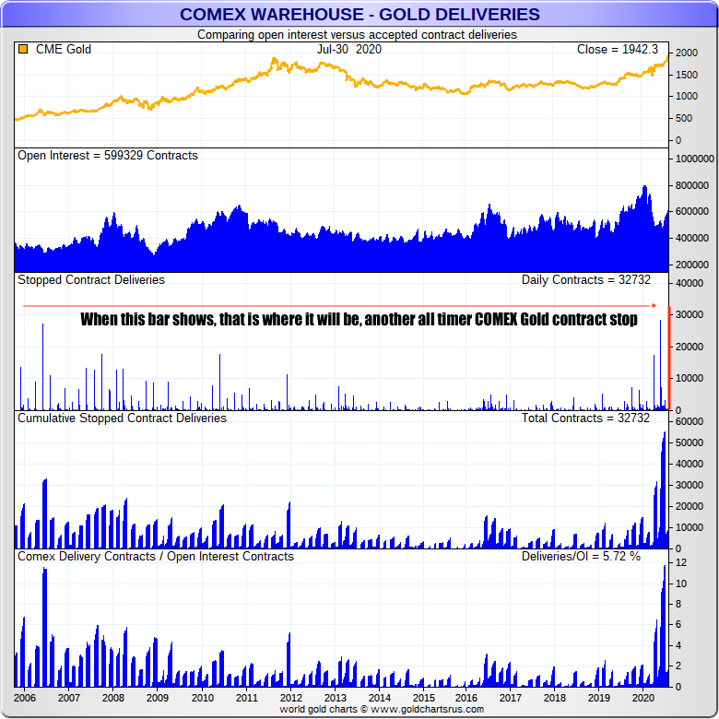
Task: Click the orange CME Gold legend square
Action: coord(23,50)
